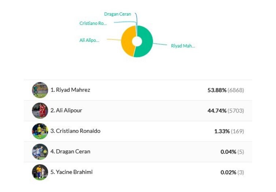Select the '1. Riyad Mahrez' name text
This screenshot has width=276, height=192.
tap(70, 90)
